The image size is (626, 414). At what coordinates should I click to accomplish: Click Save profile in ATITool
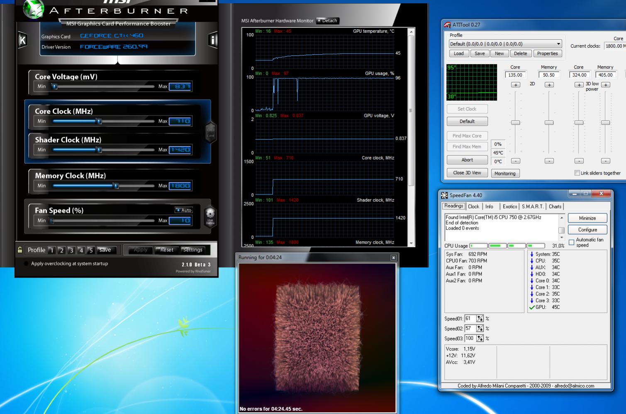point(480,53)
